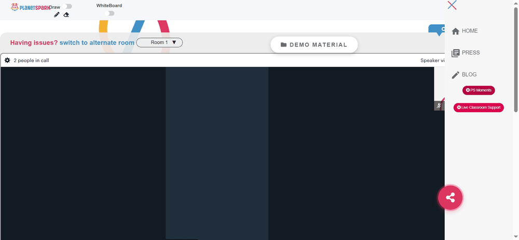Click the blue chat bubble icon
The width and height of the screenshot is (519, 240).
[436, 30]
